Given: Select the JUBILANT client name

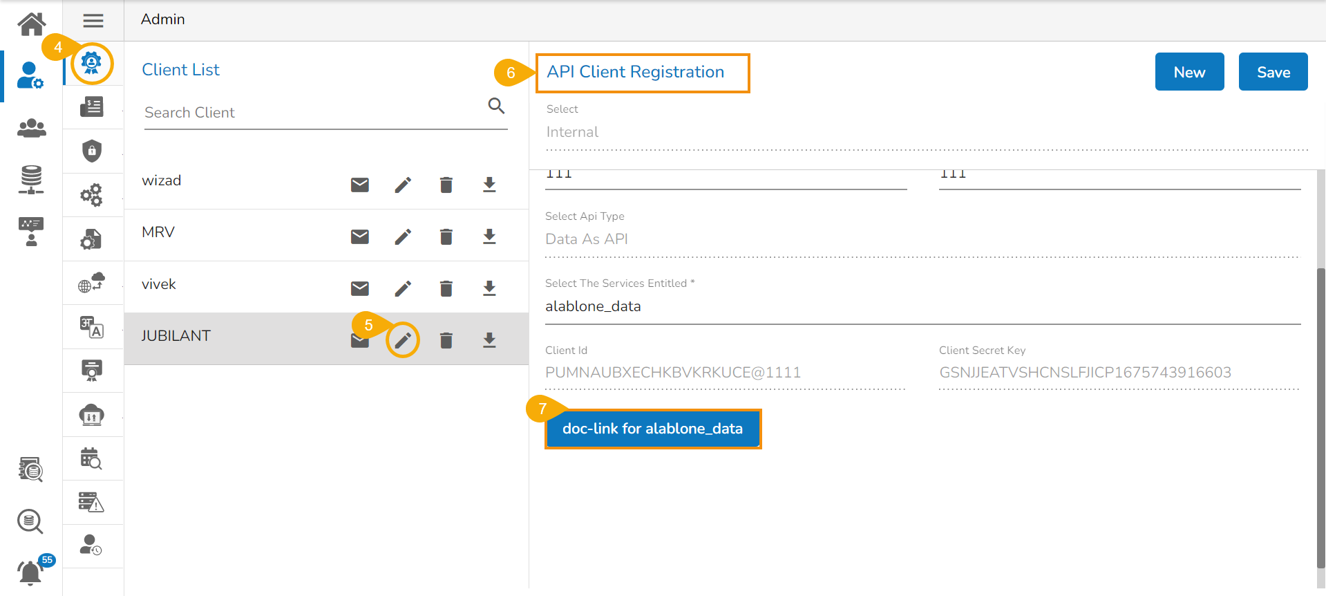Looking at the screenshot, I should coord(176,336).
